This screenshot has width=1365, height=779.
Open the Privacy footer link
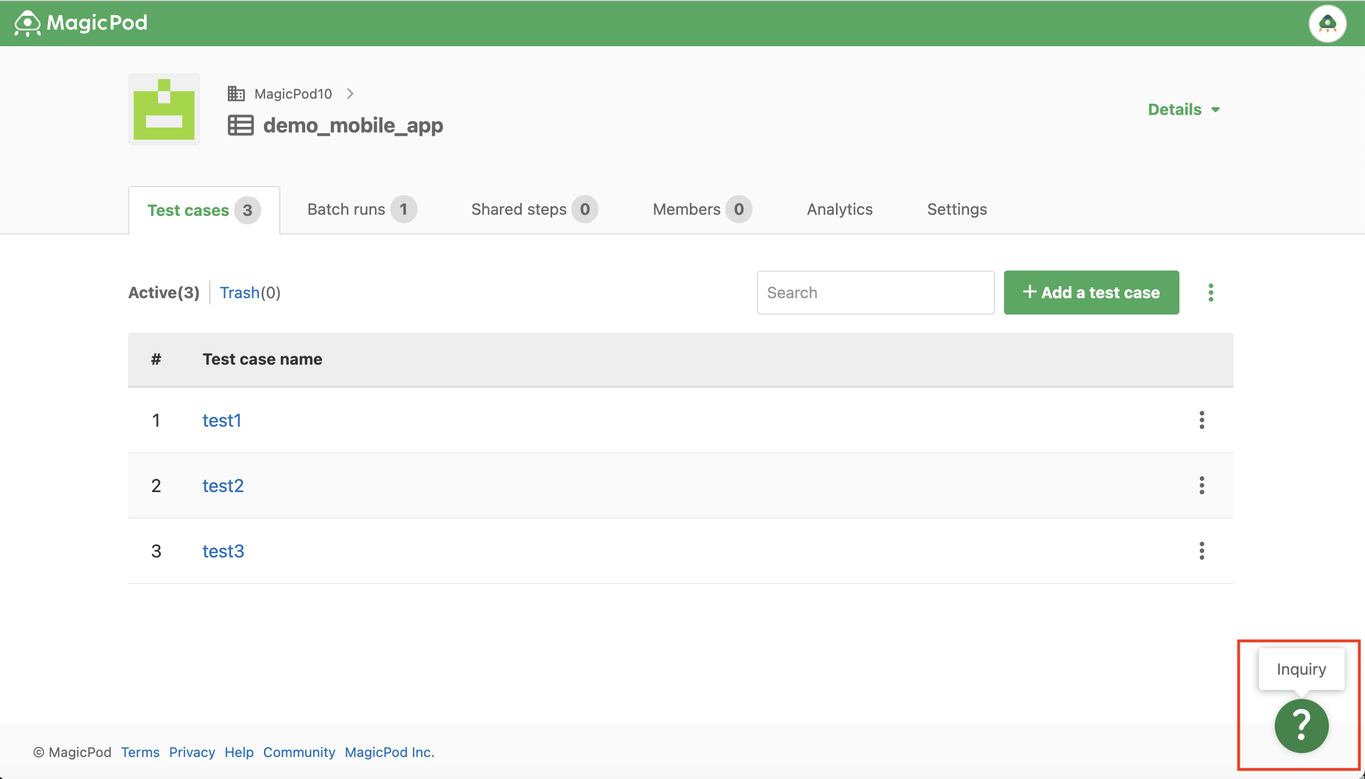click(192, 753)
